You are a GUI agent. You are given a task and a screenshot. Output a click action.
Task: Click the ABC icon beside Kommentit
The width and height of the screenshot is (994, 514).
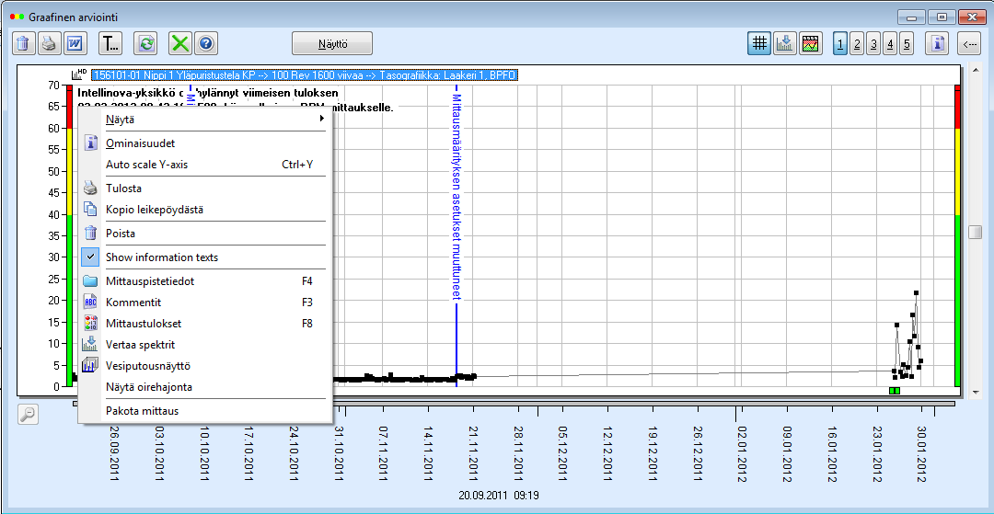(x=90, y=302)
